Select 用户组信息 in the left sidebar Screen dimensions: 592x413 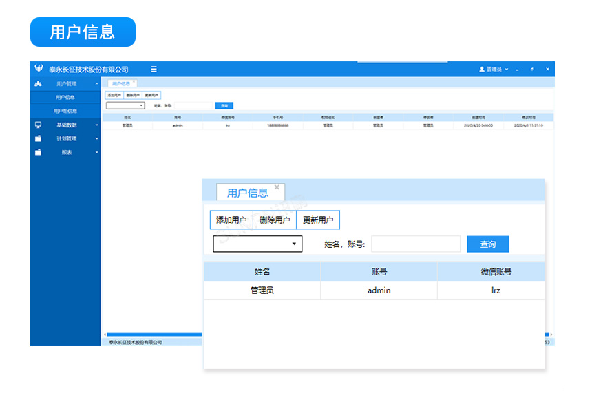(x=65, y=111)
